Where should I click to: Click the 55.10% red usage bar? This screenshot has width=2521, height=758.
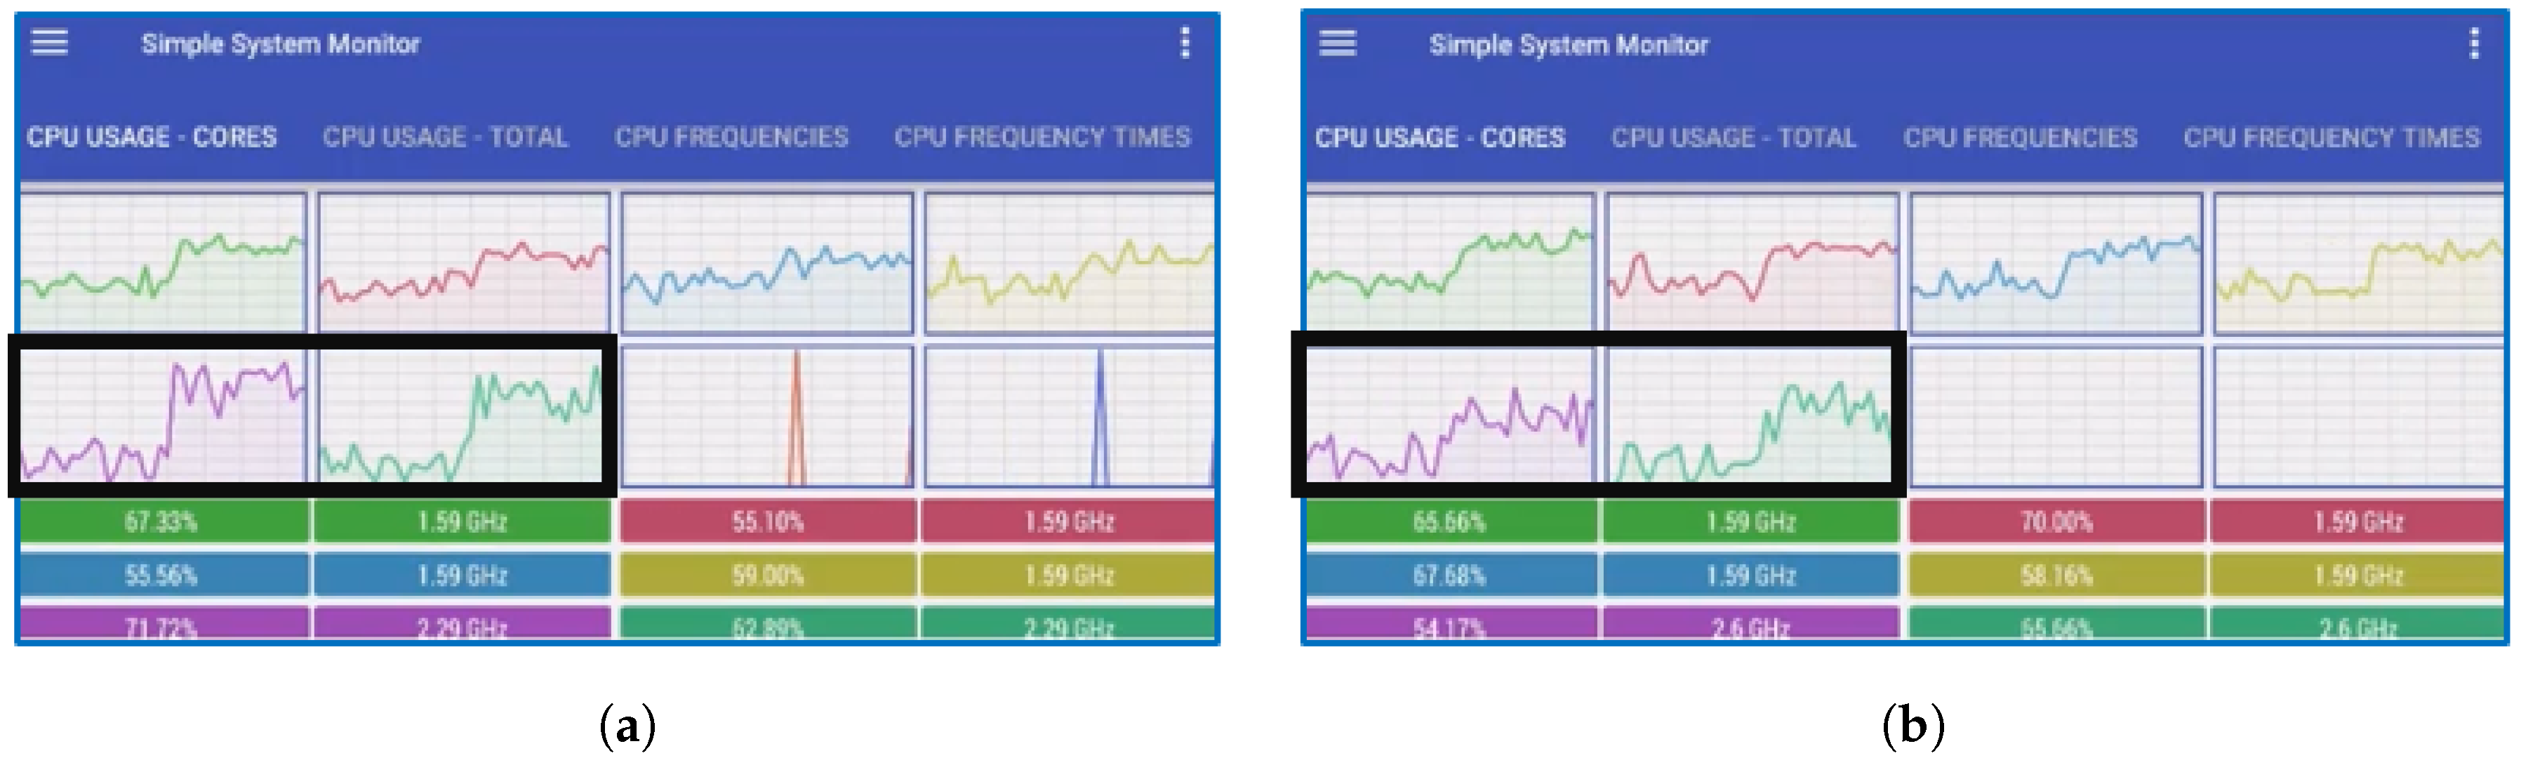click(767, 521)
